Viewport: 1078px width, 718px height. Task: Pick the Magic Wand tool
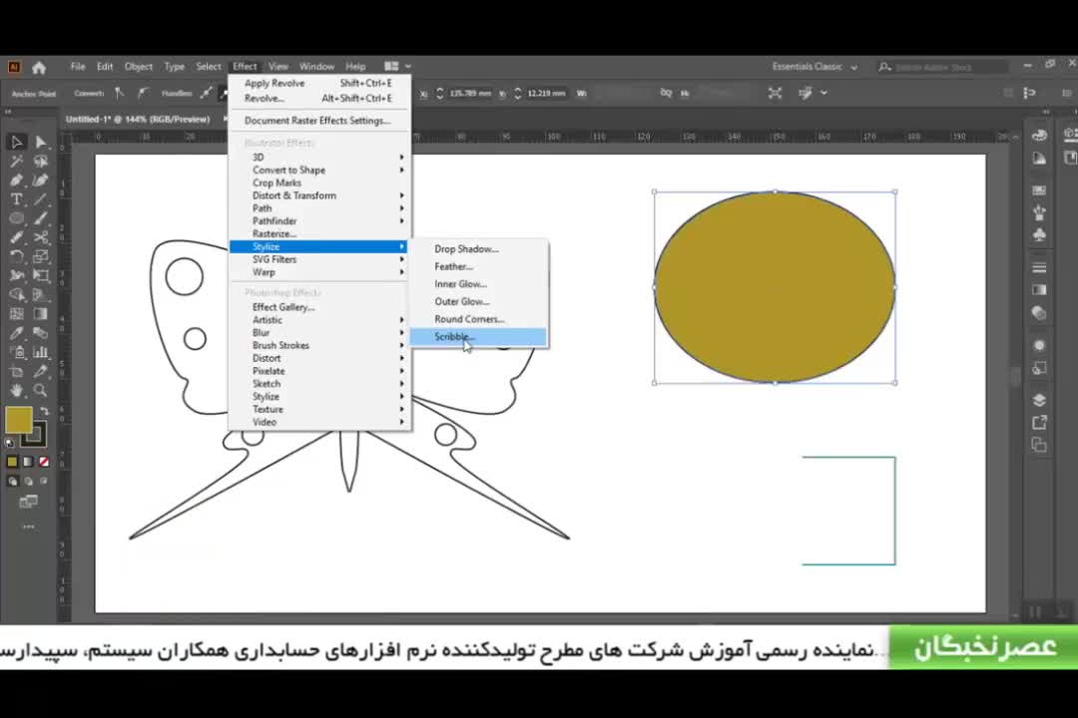pos(17,162)
